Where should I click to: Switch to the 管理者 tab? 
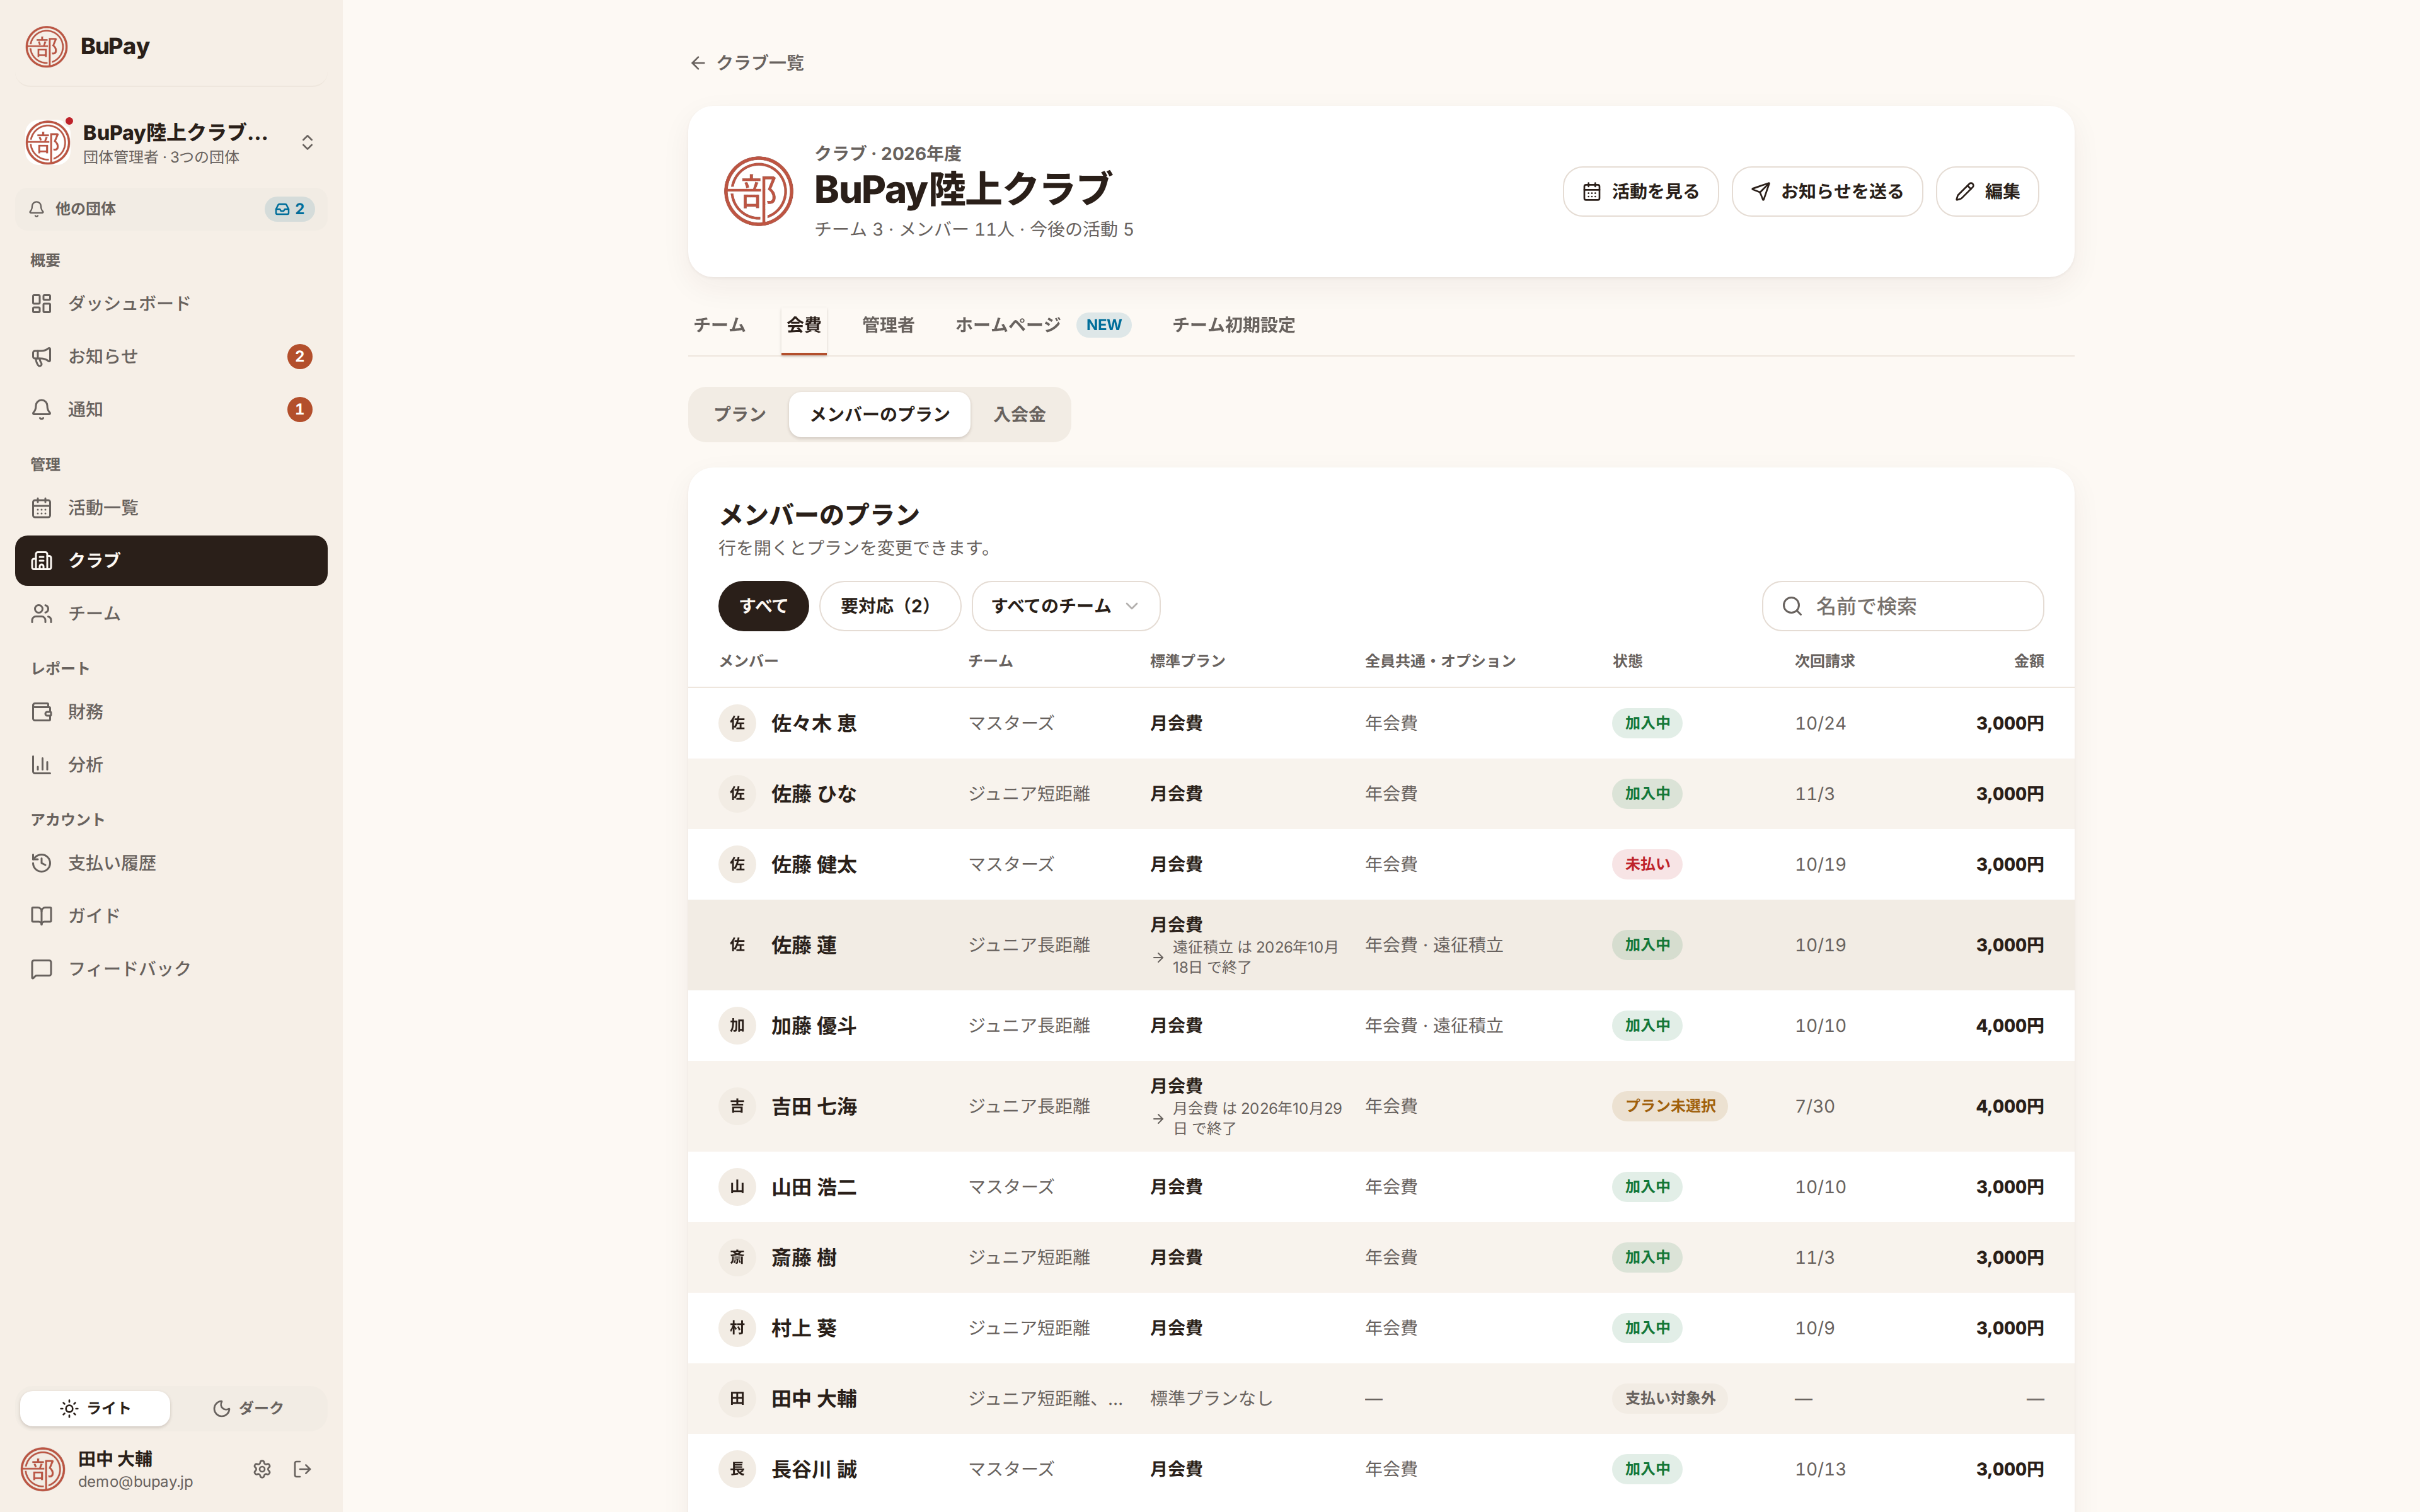[888, 325]
